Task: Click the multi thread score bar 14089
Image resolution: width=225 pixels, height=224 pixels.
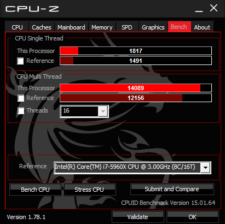Action: click(136, 88)
